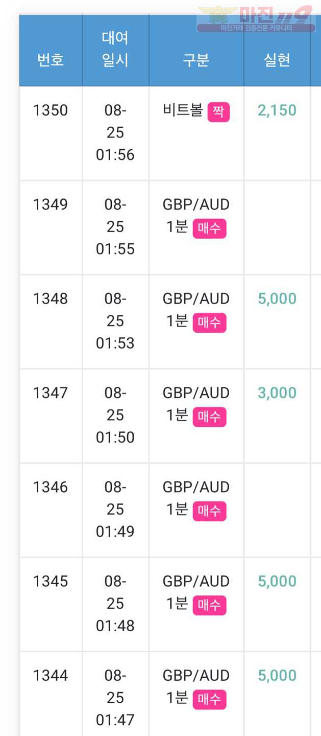Viewport: 321px width, 736px height.
Task: Click the 매수 badge in row 1346
Action: 209,511
